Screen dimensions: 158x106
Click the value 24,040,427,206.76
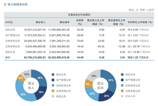(35, 41)
